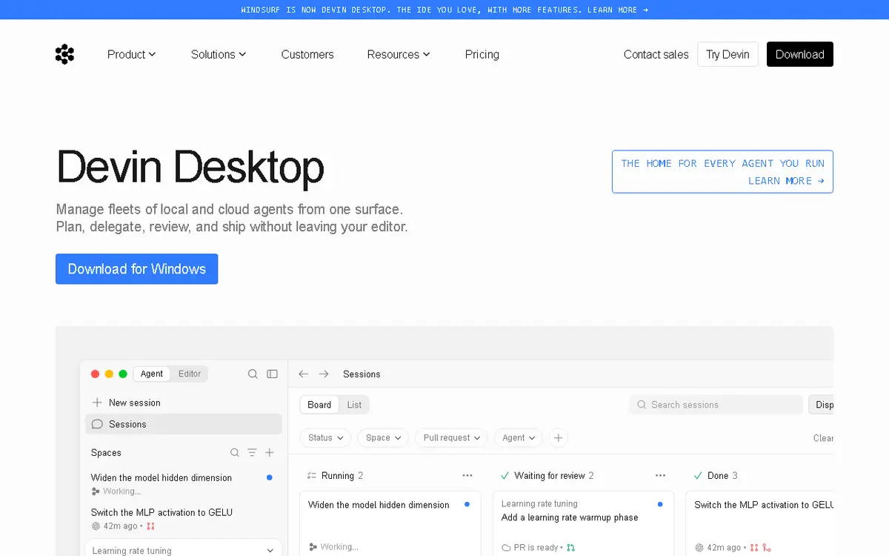Click the Sessions title beside the arrows
The width and height of the screenshot is (889, 556).
pyautogui.click(x=362, y=374)
